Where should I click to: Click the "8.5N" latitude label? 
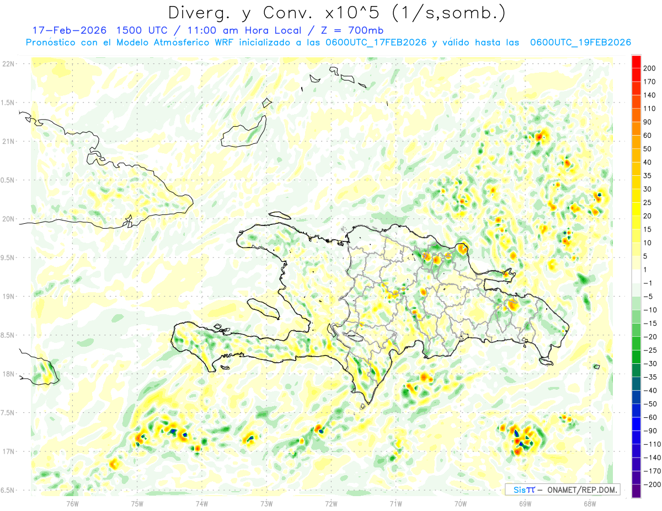(8, 335)
